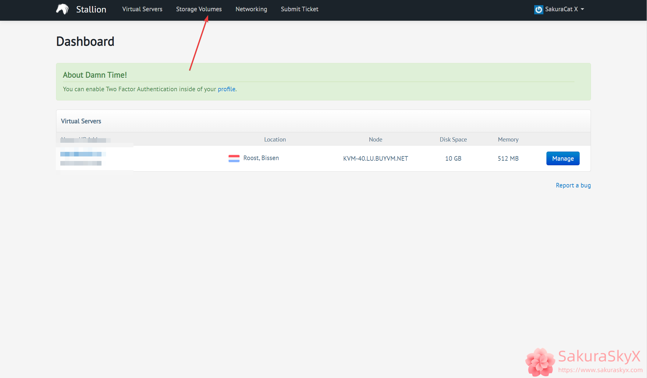Open the Networking nav item

[x=251, y=9]
